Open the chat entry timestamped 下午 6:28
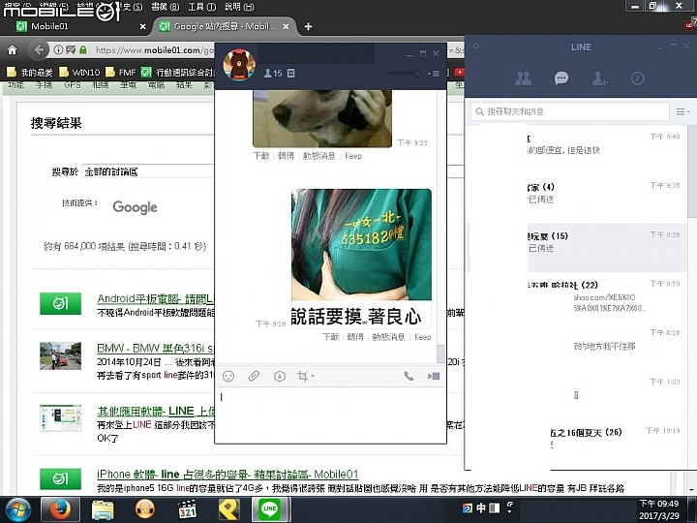697x523 pixels. (578, 346)
